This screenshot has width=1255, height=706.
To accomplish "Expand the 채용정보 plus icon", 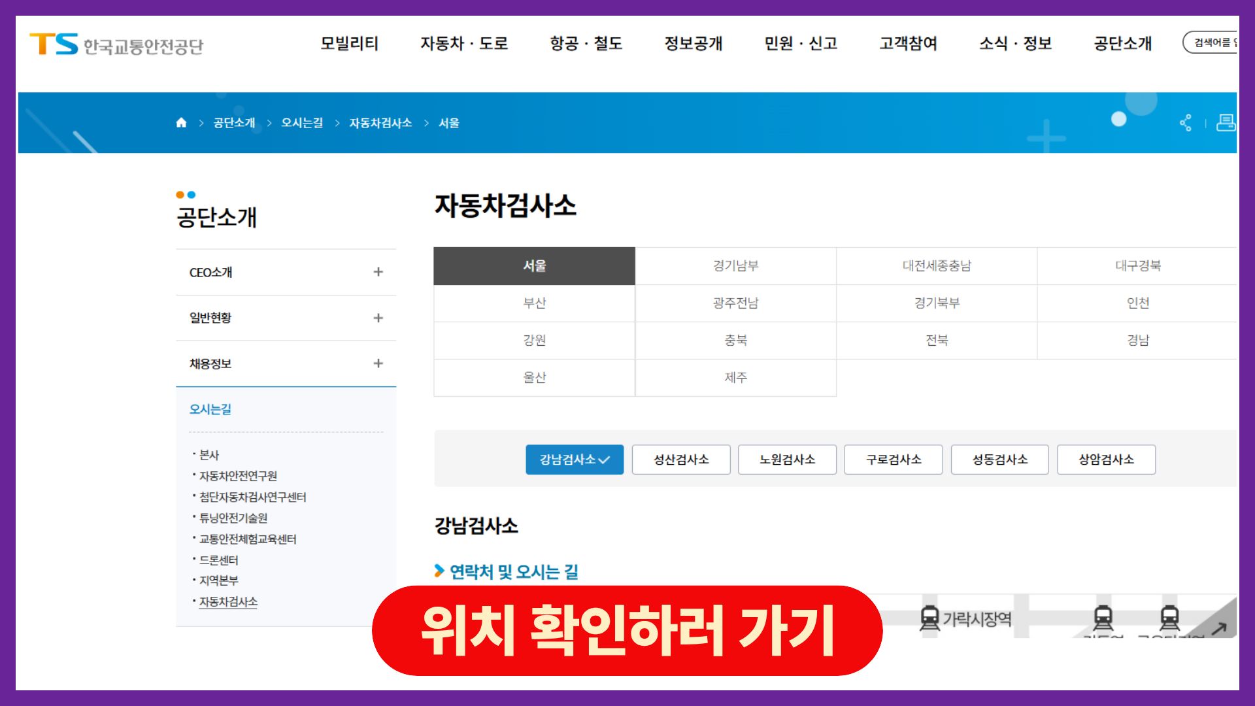I will [x=378, y=363].
